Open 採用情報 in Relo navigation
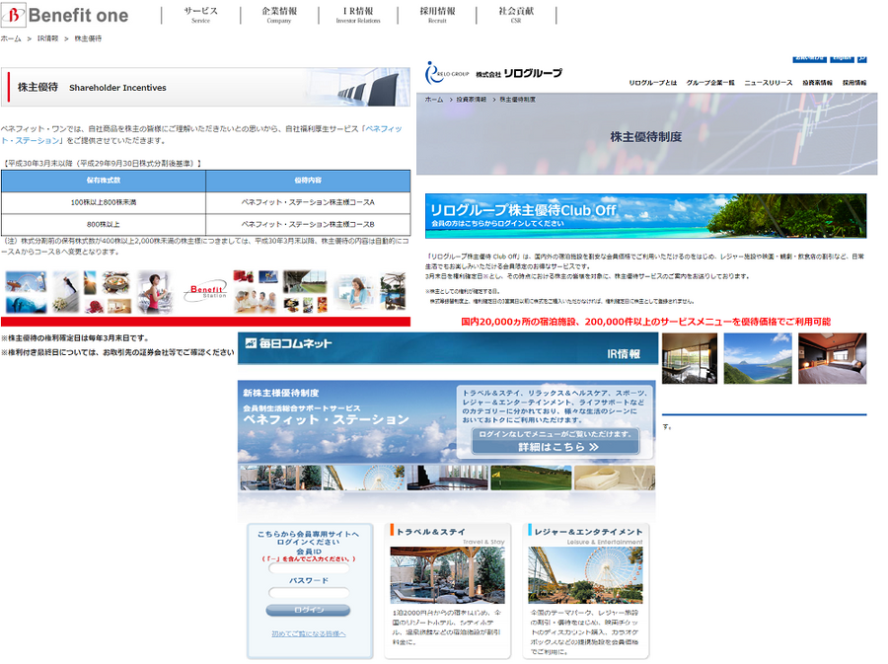The height and width of the screenshot is (664, 888). pos(854,83)
